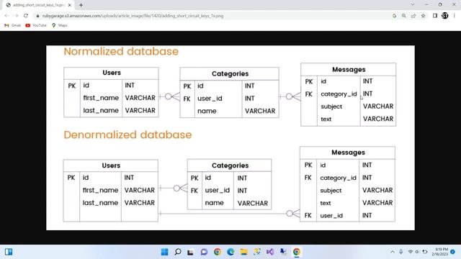Bookmark this tab with the star icon
461x259 pixels.
[423, 16]
